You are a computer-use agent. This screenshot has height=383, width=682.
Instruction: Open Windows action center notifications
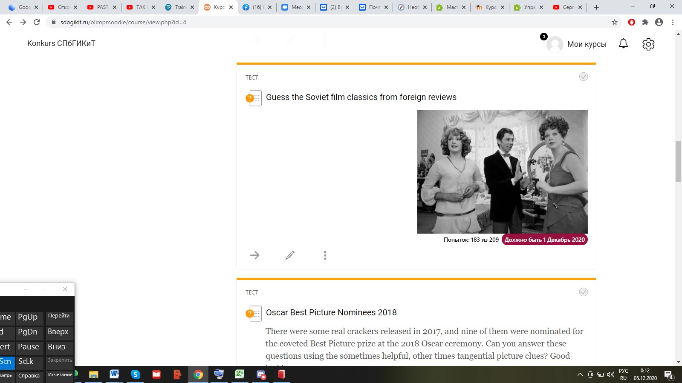(x=668, y=375)
